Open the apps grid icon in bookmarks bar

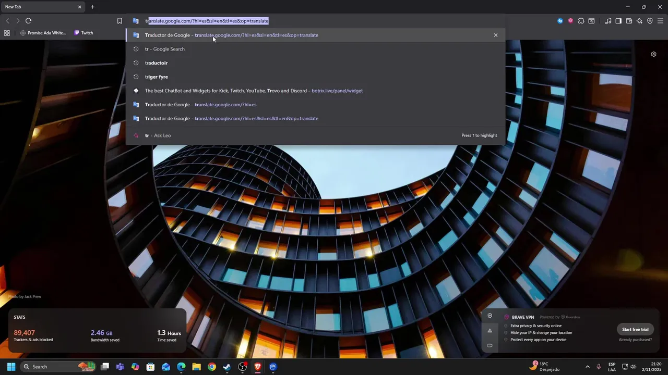7,33
